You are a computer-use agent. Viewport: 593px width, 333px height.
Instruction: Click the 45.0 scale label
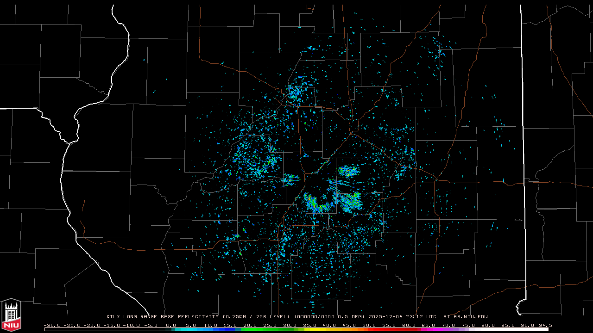coord(349,326)
